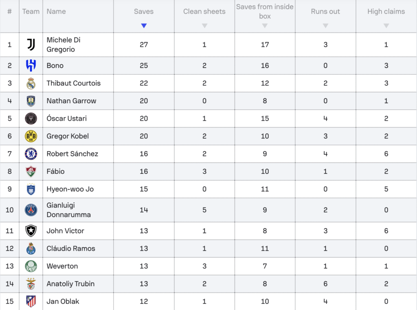Image resolution: width=417 pixels, height=310 pixels.
Task: Select Jan Oblak's table row name
Action: click(63, 301)
